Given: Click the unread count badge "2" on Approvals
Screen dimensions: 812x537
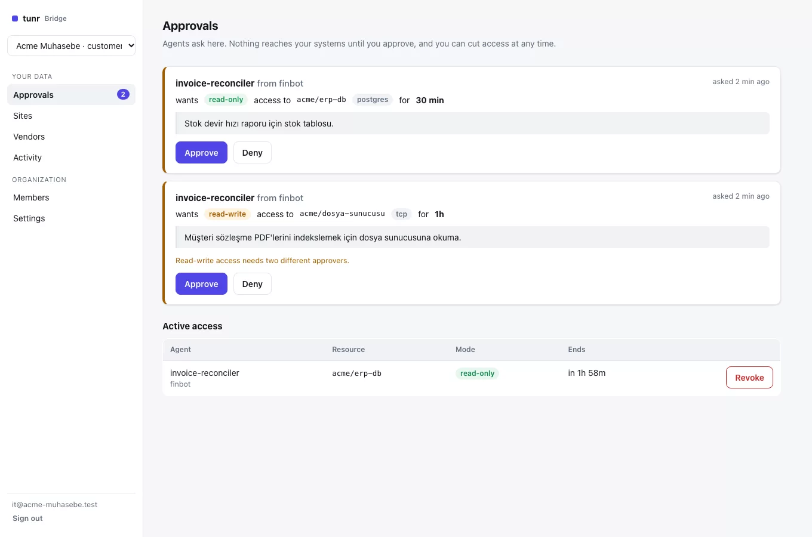Looking at the screenshot, I should pyautogui.click(x=123, y=94).
